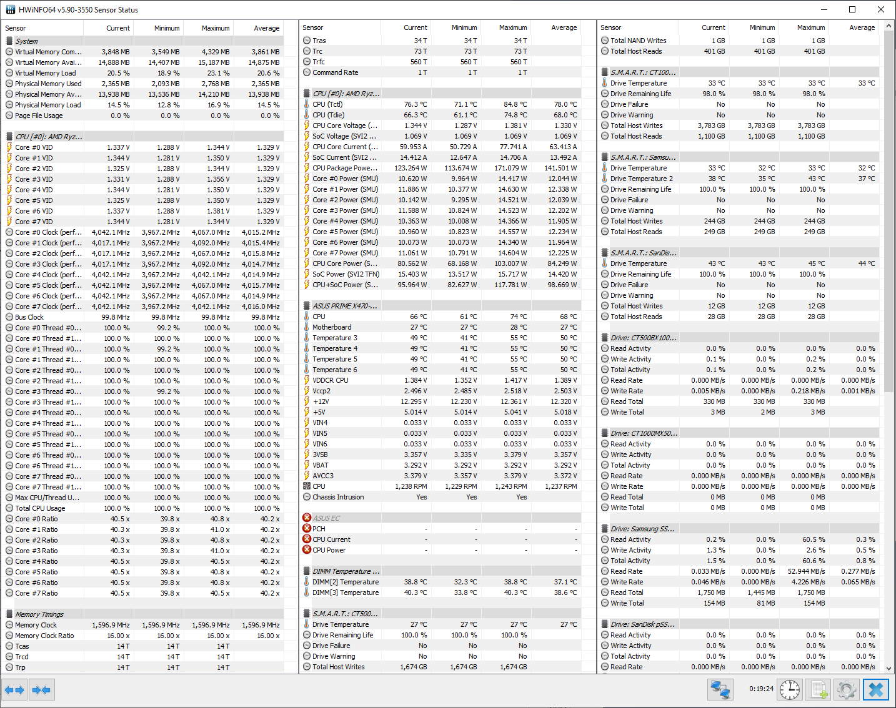Viewport: 896px width, 708px height.
Task: Click the red X icon beside PCH
Action: point(307,528)
